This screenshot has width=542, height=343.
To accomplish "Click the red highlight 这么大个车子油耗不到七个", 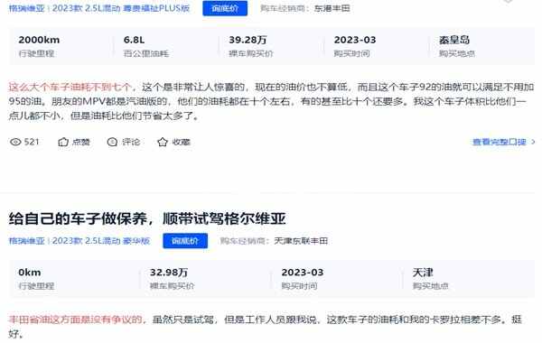I will [70, 87].
